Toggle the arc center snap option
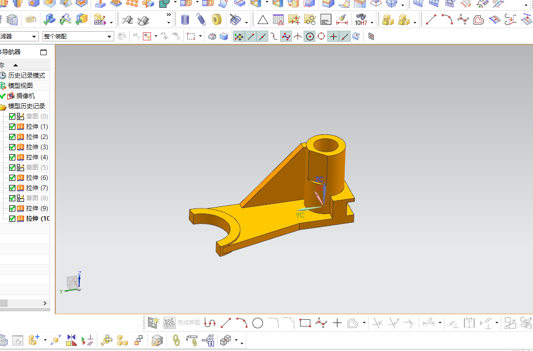The height and width of the screenshot is (351, 533). [310, 36]
